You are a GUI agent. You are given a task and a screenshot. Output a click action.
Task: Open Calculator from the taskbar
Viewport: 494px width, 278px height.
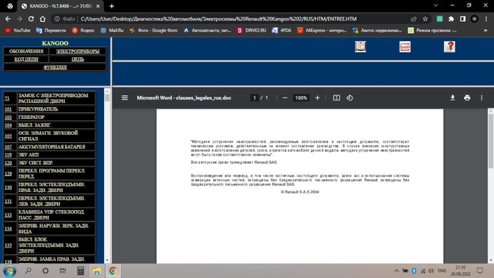tap(80, 271)
